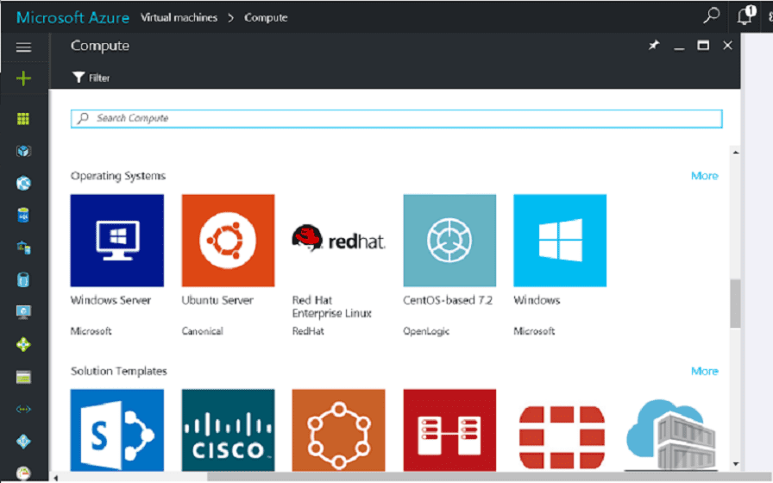Click the vertical scrollbar up arrow

[x=736, y=153]
